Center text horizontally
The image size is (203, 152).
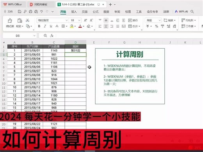pos(106,27)
